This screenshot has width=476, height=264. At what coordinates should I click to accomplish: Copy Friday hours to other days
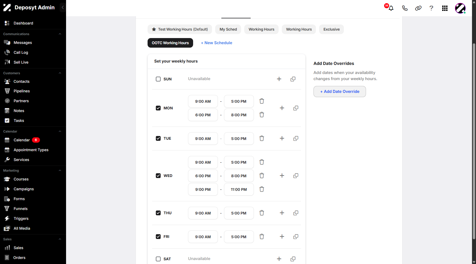(296, 237)
